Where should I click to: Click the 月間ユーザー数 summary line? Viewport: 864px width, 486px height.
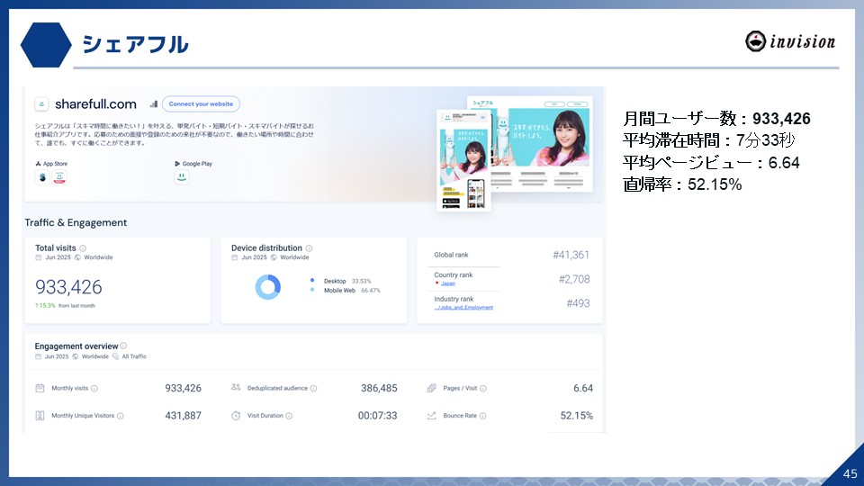[x=717, y=119]
